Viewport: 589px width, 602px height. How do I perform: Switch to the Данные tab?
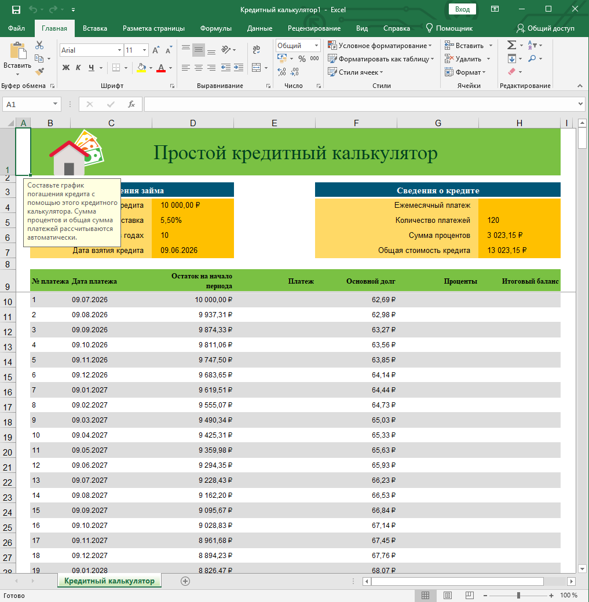pyautogui.click(x=259, y=28)
